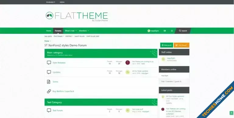
Task: Expand the What's new dropdown arrow
Action: (76, 31)
